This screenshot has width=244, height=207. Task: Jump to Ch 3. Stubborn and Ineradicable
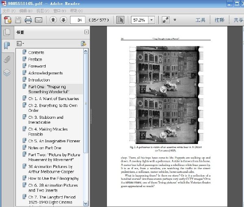pos(46,120)
